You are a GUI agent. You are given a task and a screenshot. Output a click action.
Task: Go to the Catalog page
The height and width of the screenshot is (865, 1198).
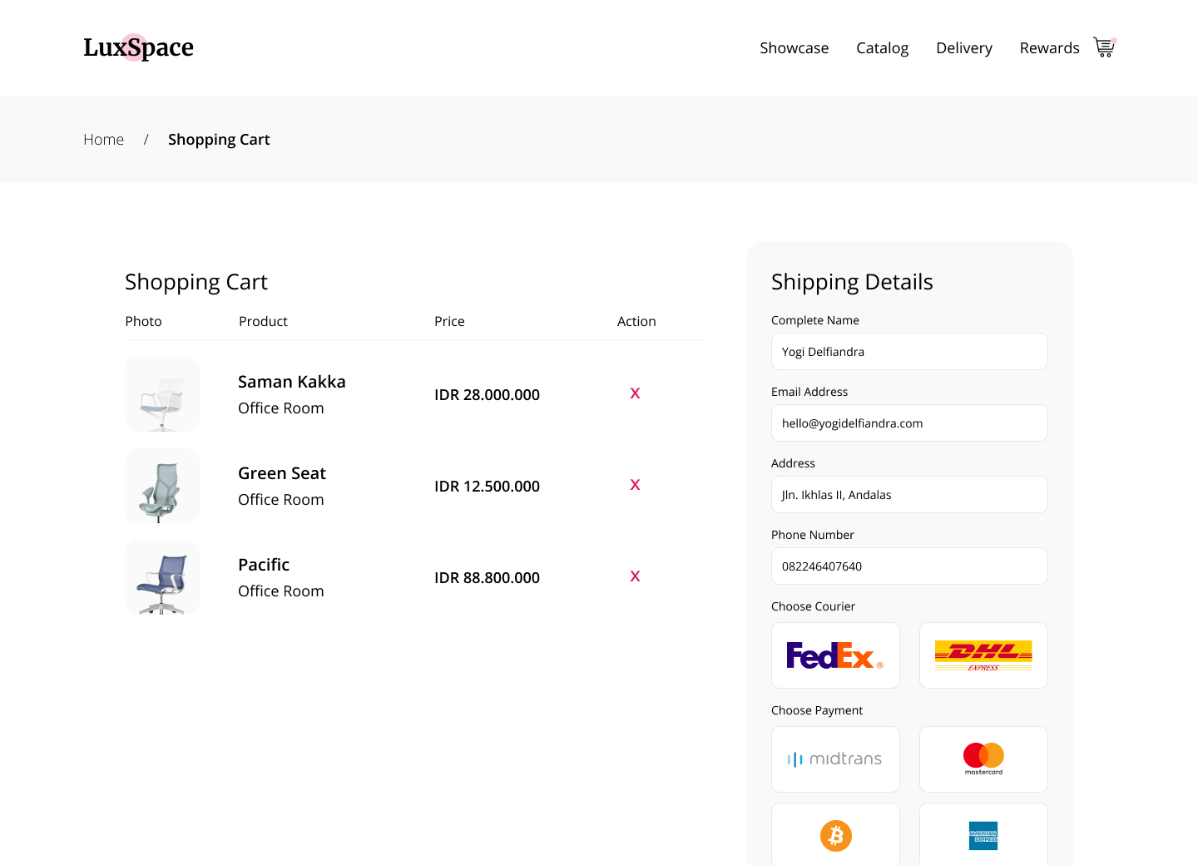tap(882, 48)
